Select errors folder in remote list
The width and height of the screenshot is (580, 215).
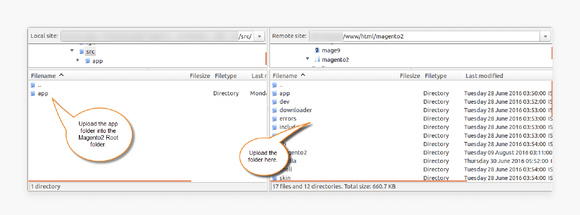(288, 119)
